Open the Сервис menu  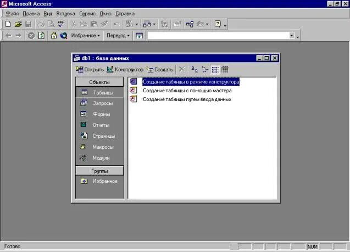87,14
